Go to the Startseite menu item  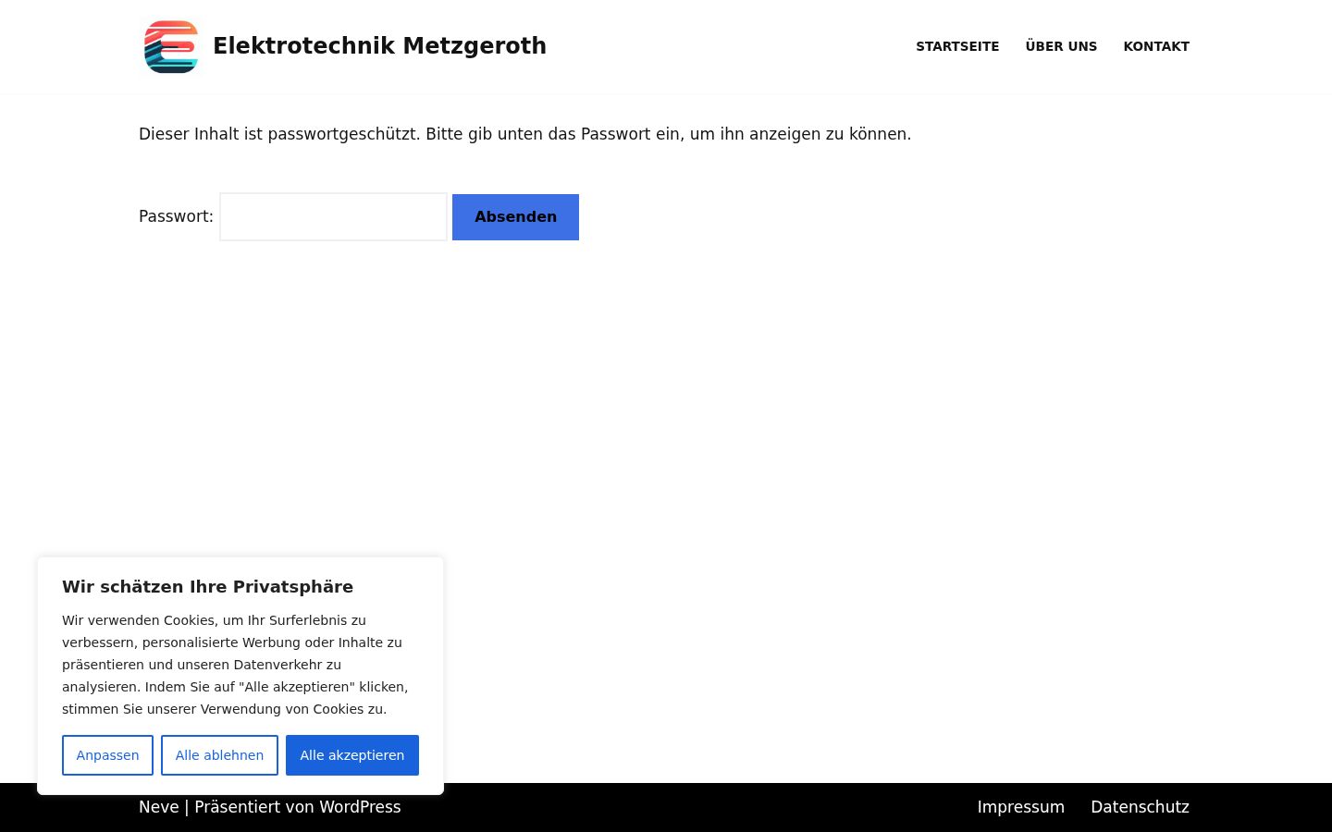point(957,46)
